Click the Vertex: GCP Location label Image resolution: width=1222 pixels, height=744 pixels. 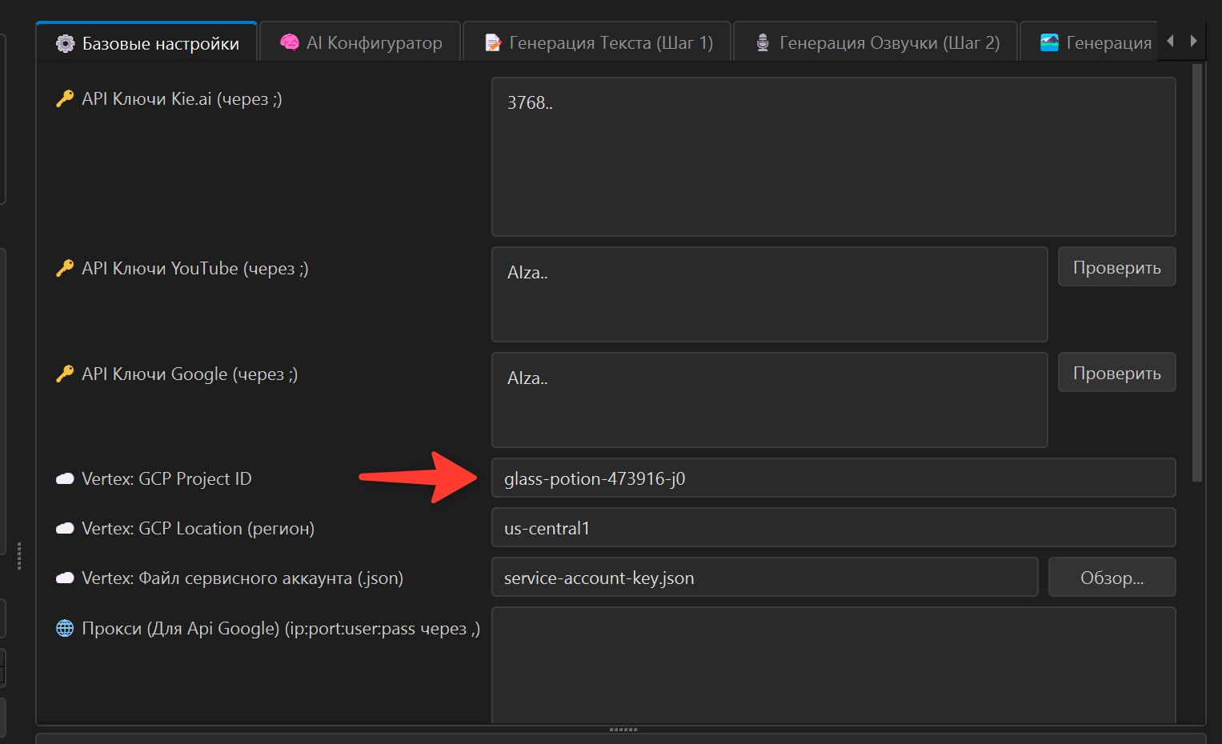pos(198,528)
